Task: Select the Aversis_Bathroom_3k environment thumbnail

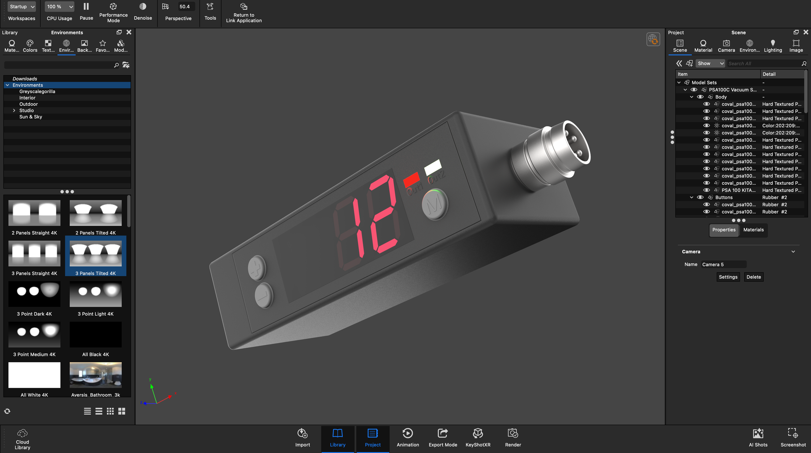Action: [96, 375]
